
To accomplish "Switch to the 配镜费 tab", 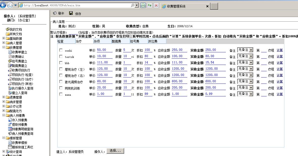I will pos(121,41).
